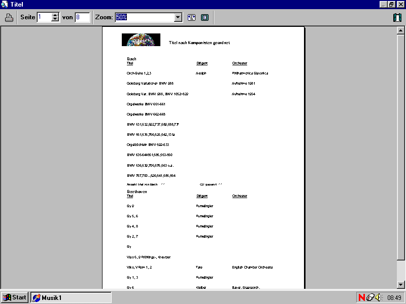Increase page number with up spinner arrow

click(55, 15)
